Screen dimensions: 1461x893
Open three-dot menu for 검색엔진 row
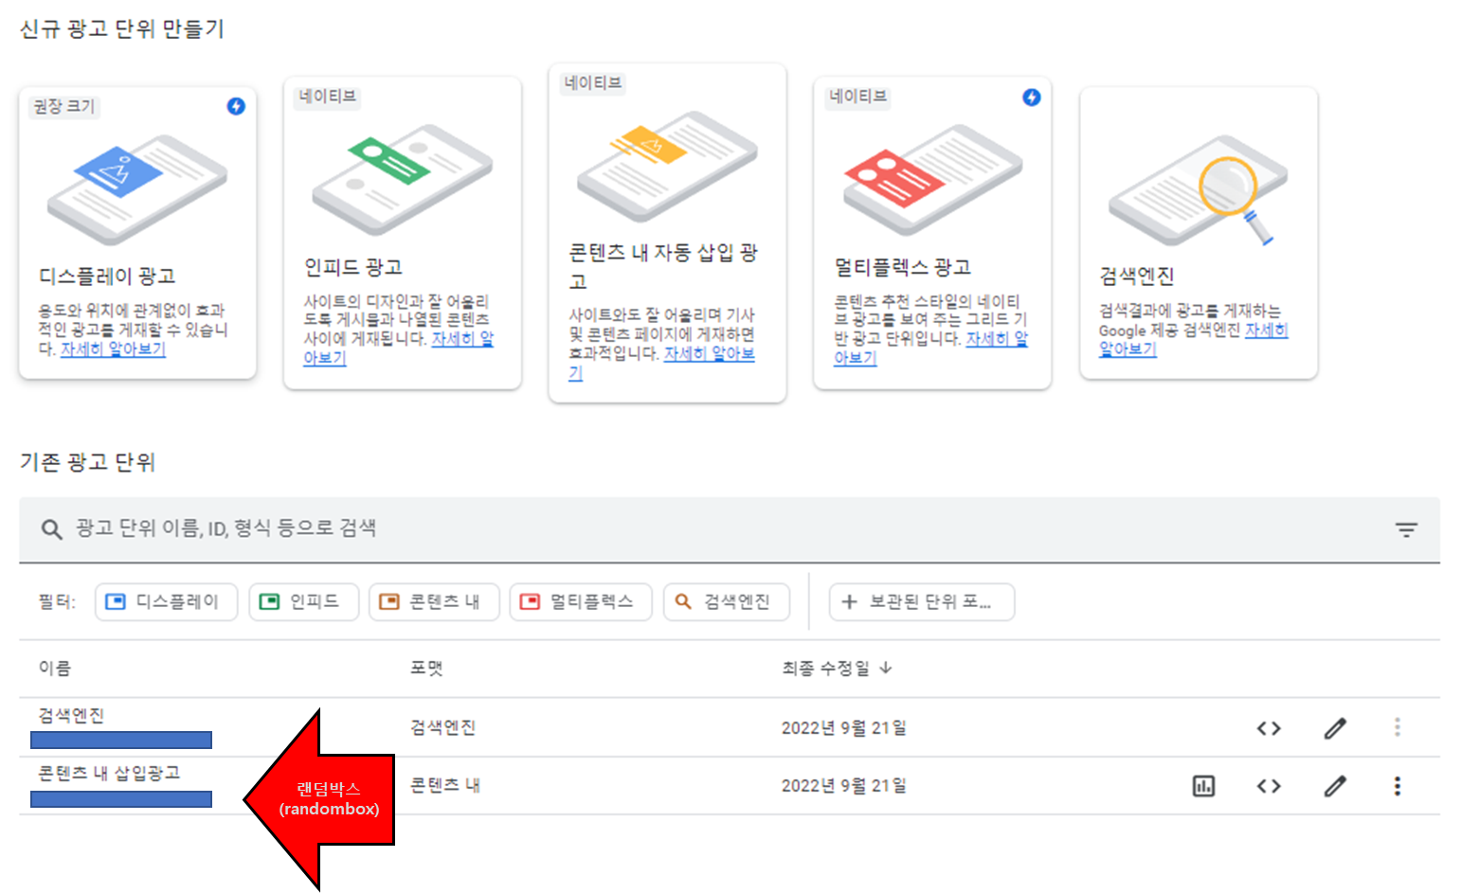(x=1398, y=727)
